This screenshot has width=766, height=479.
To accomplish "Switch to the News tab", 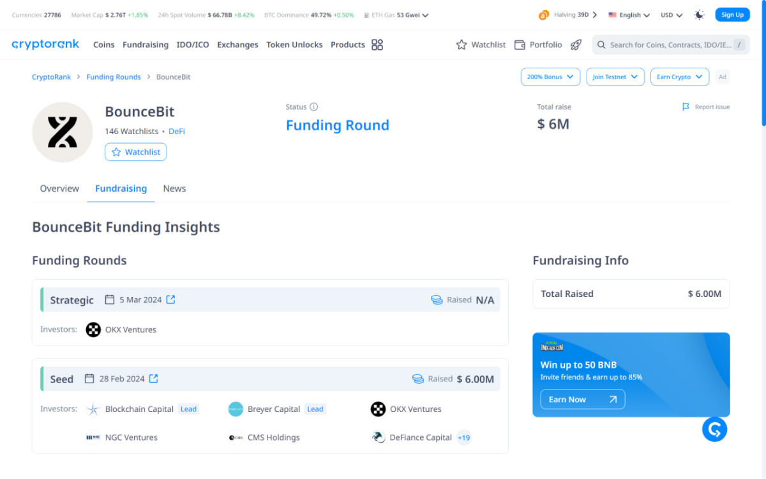I will point(174,188).
